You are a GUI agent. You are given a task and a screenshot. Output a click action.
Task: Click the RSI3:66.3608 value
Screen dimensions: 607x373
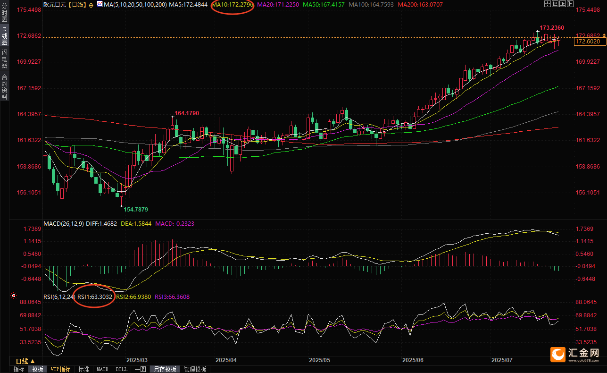(x=172, y=297)
